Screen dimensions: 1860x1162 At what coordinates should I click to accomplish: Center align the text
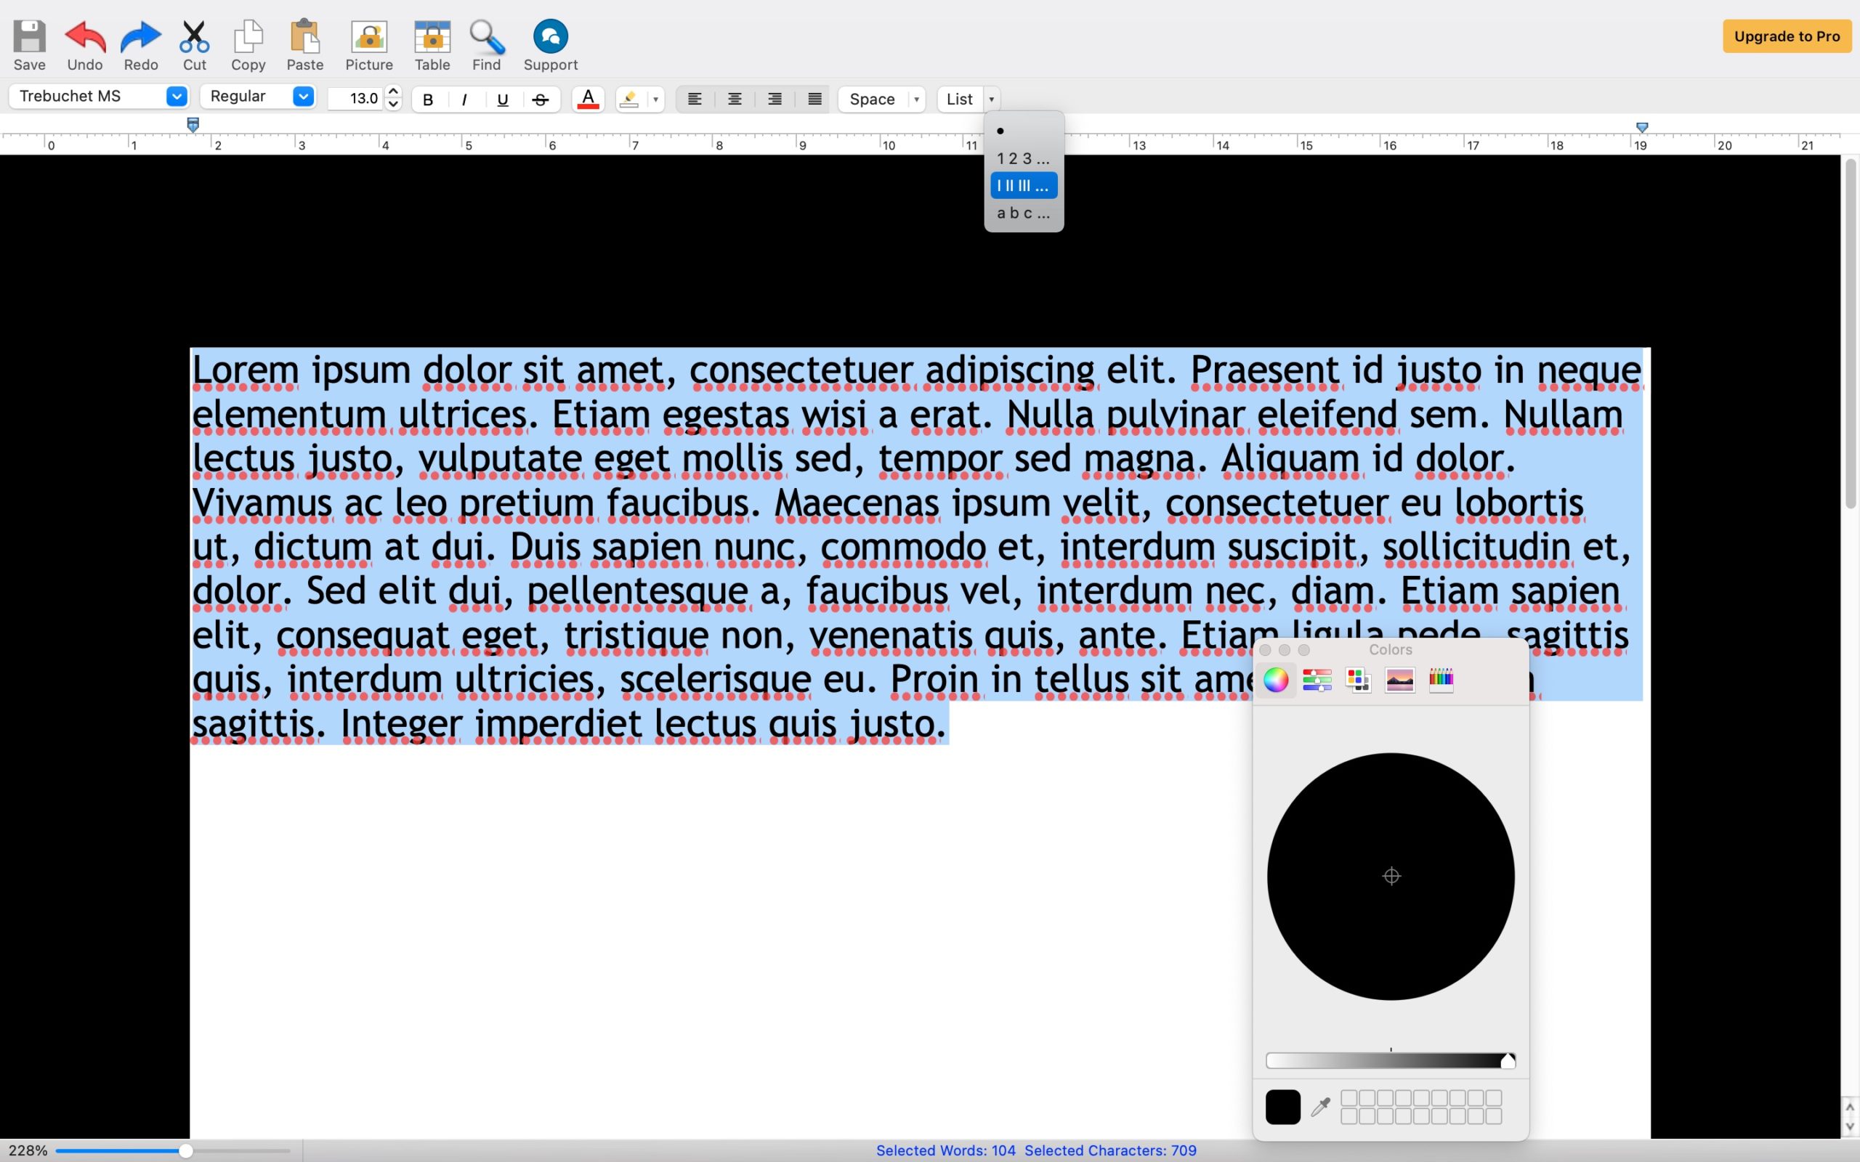735,99
